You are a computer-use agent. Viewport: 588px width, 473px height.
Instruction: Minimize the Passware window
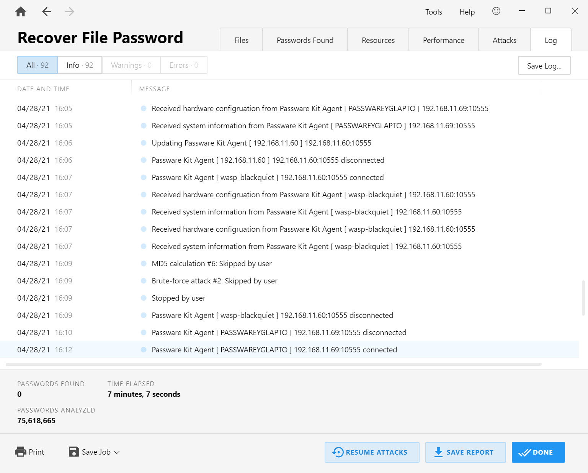click(522, 11)
